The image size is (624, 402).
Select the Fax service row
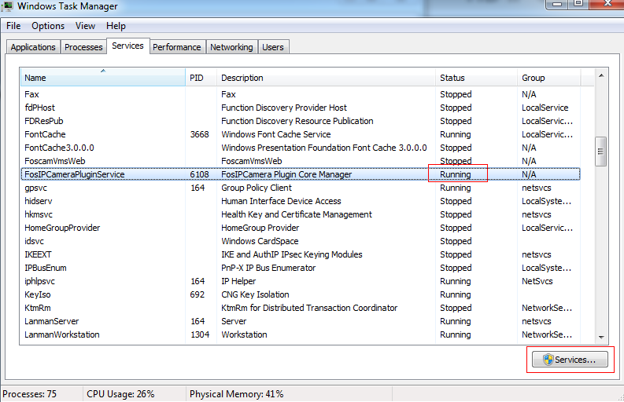301,94
